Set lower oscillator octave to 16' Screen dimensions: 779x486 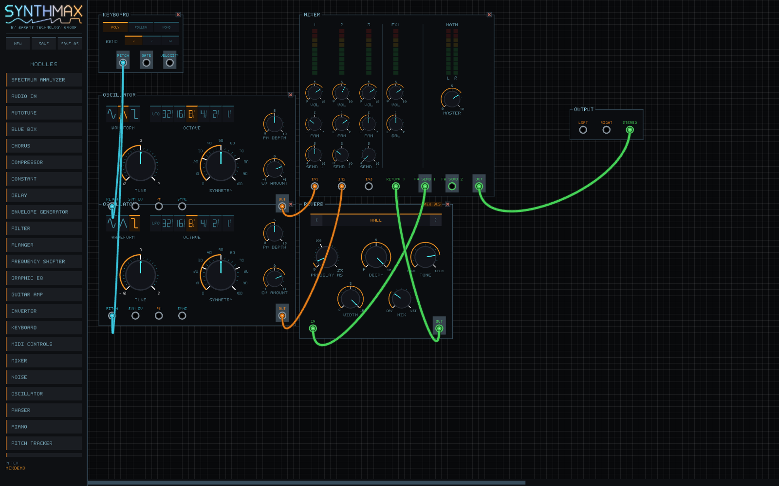tap(180, 224)
